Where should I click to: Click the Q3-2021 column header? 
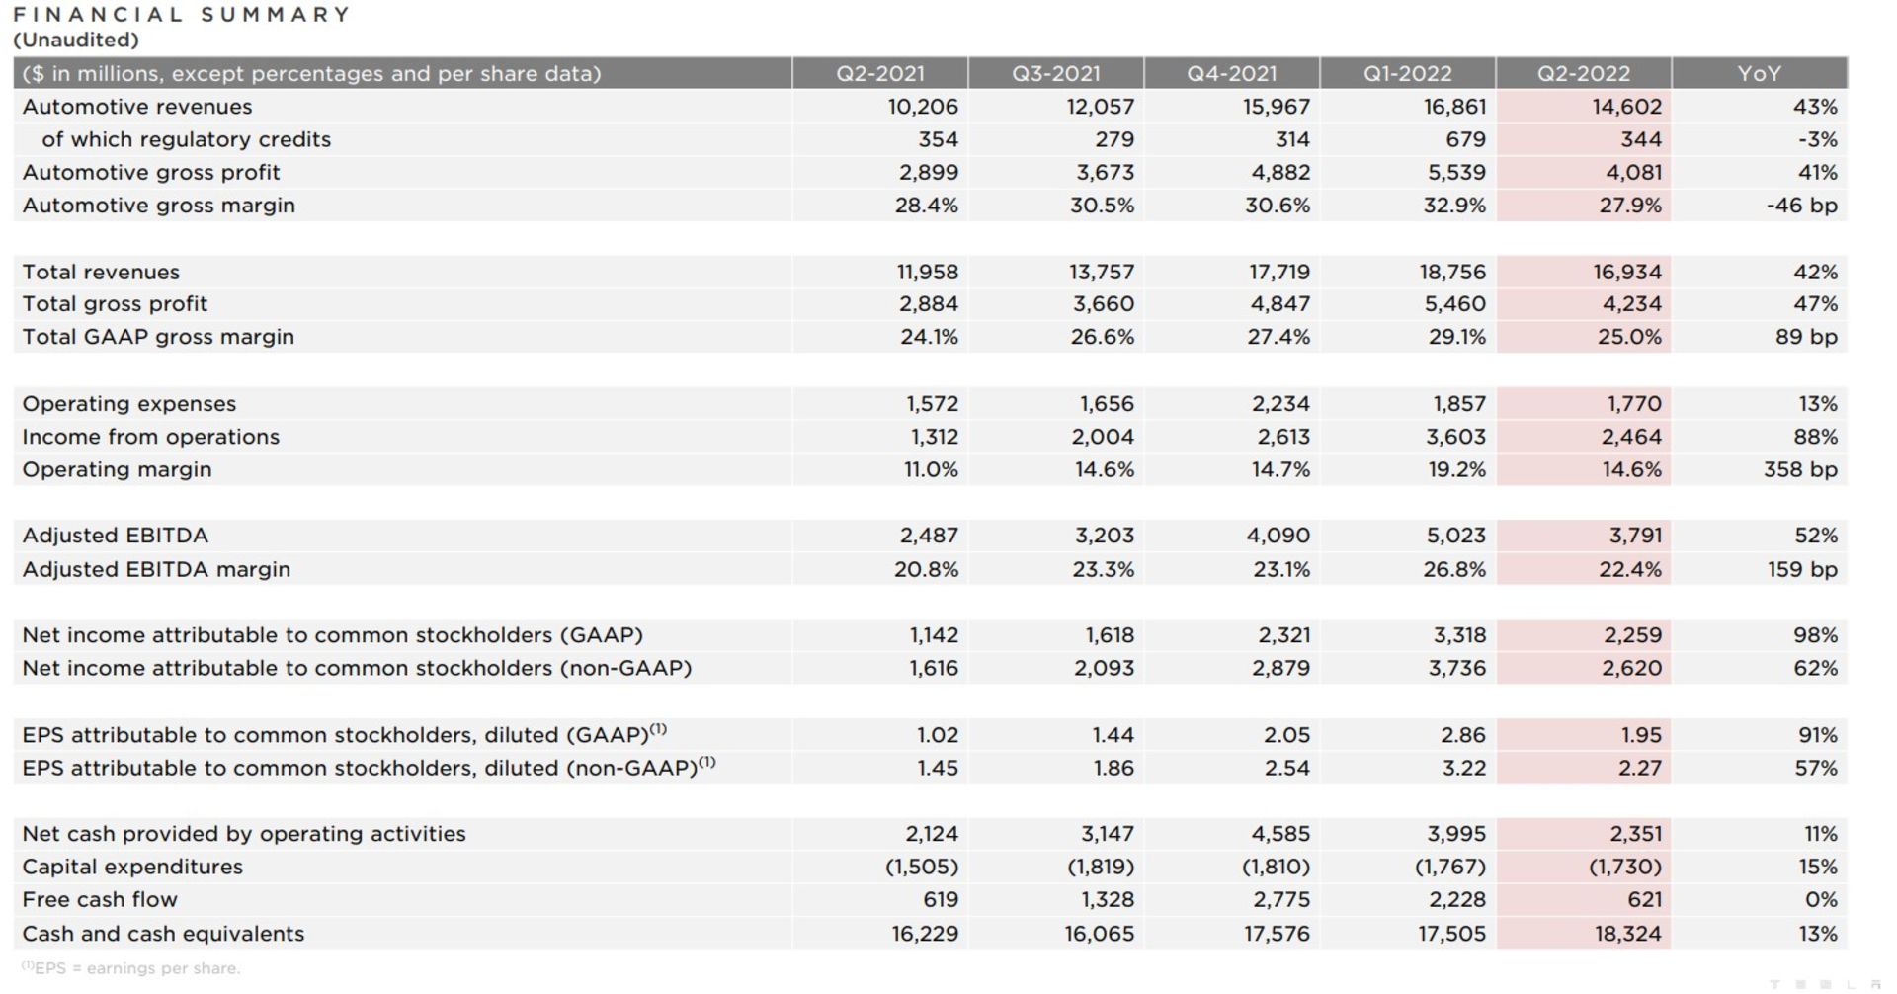coord(1055,73)
